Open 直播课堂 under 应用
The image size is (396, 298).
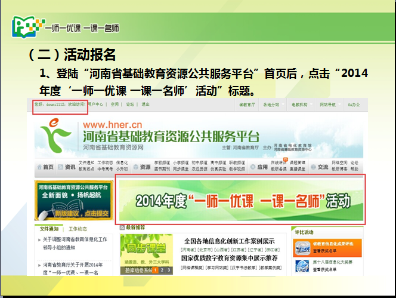297,169
